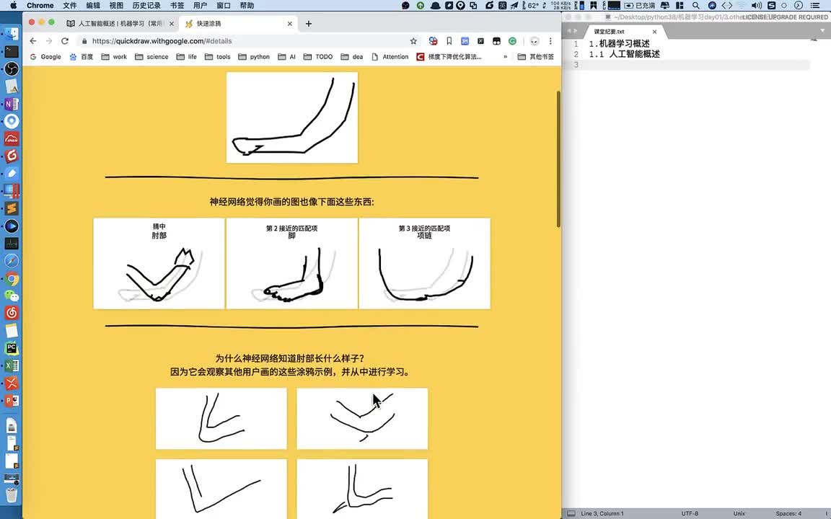Go back using Chrome's back arrow

tap(32, 41)
